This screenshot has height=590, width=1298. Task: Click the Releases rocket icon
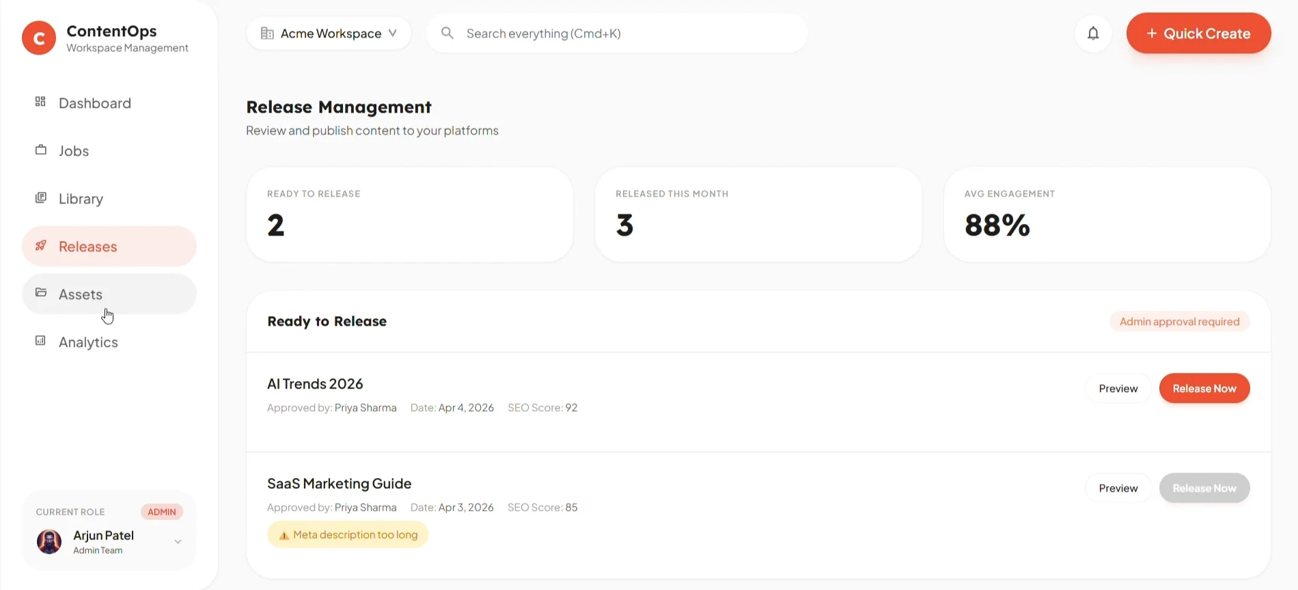click(x=41, y=245)
